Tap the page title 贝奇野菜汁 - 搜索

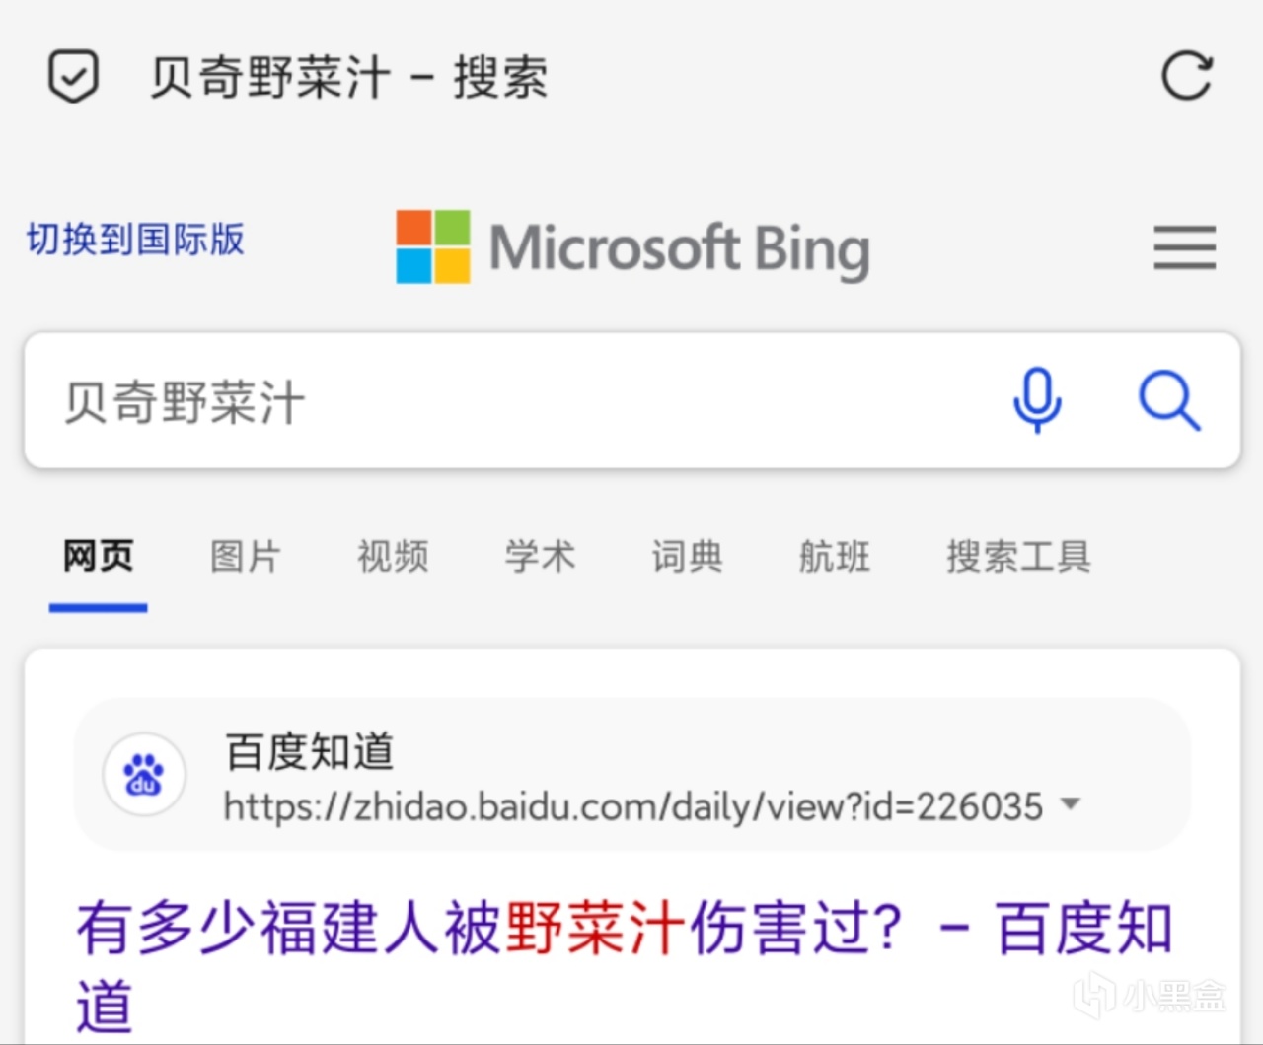348,78
